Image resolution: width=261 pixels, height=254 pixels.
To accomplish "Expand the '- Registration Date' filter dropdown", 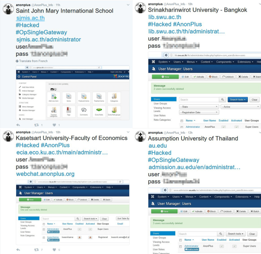I will (198, 112).
